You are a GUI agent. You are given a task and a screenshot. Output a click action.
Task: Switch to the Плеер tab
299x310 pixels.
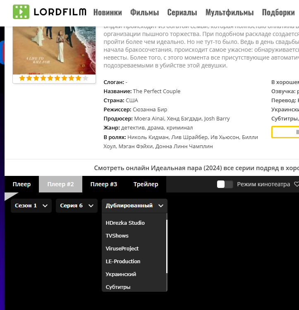click(x=22, y=184)
